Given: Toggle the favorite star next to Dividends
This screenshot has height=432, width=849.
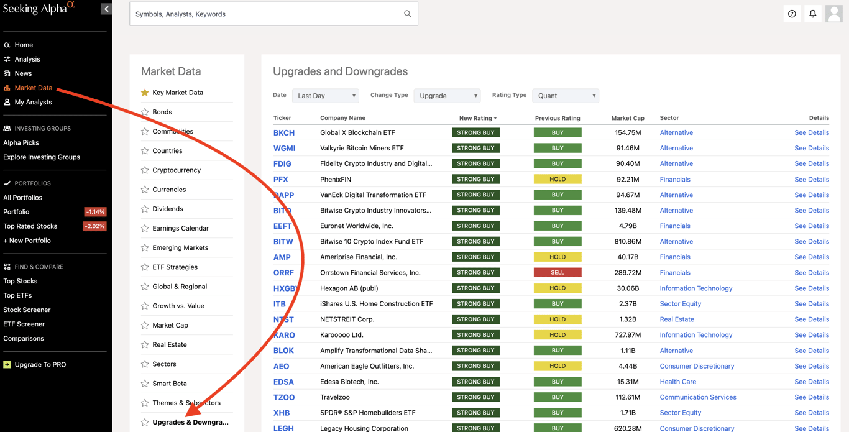Looking at the screenshot, I should [144, 208].
